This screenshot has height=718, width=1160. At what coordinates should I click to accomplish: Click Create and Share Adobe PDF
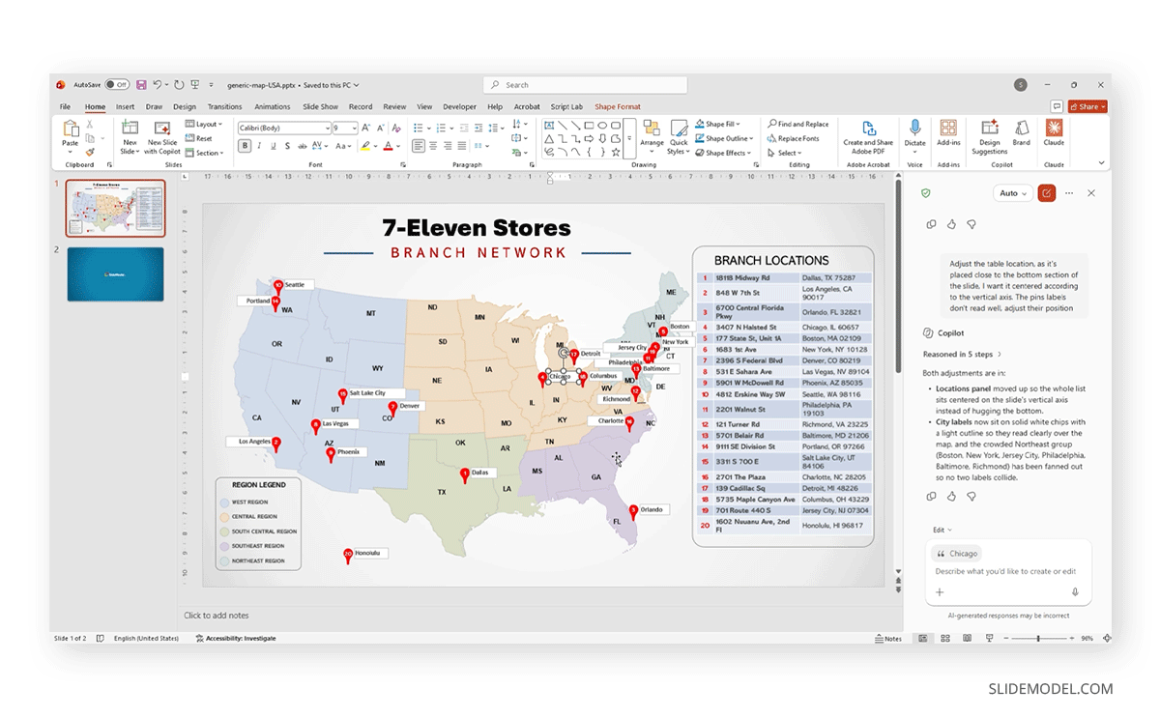[868, 136]
